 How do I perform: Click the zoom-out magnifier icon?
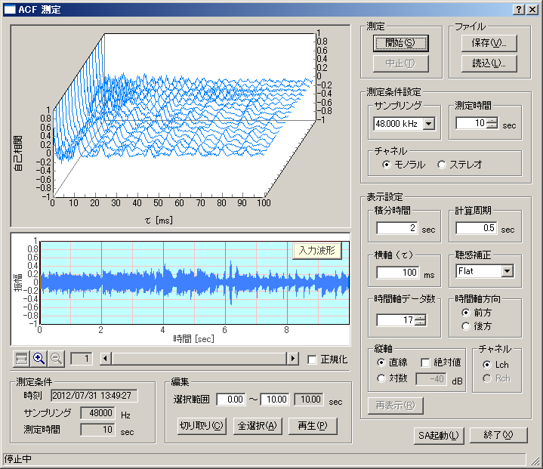coord(56,359)
